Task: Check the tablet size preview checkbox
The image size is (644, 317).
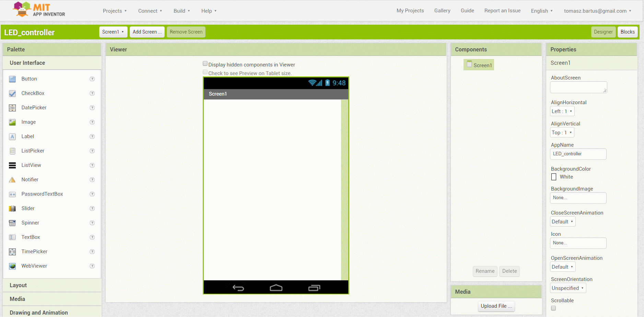Action: coord(205,72)
